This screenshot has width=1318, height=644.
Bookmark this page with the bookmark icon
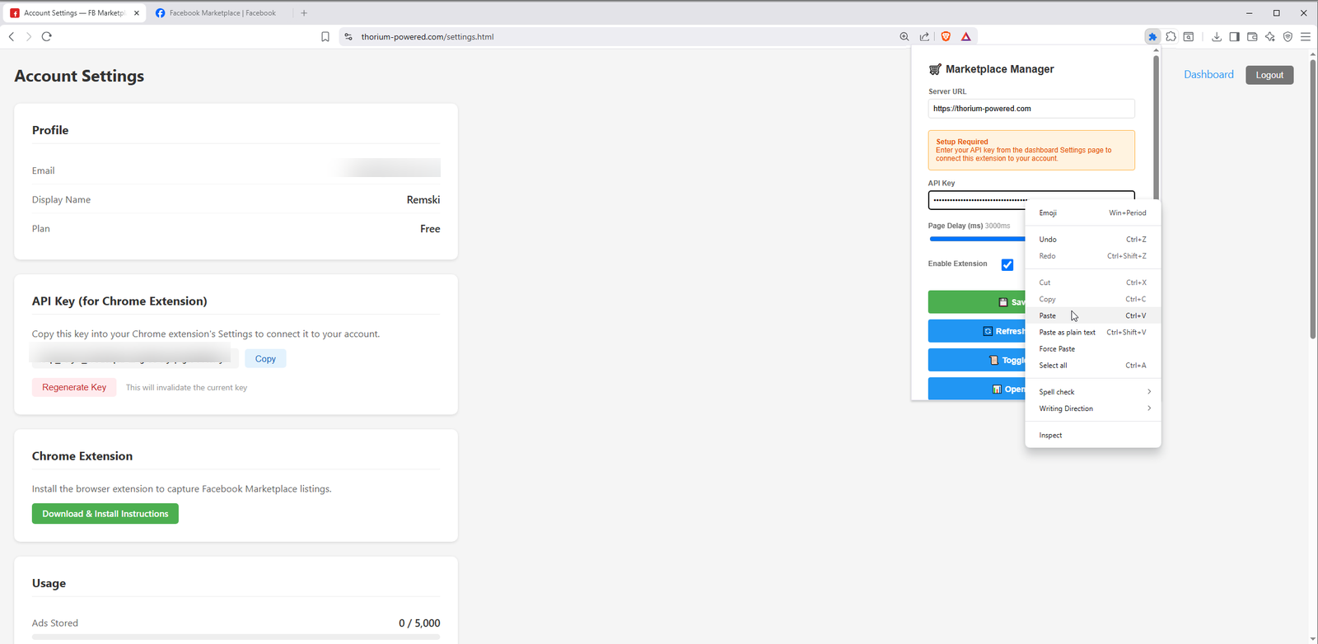325,36
